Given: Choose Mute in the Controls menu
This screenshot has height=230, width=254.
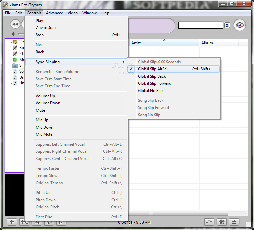Looking at the screenshot, I should (x=77, y=110).
